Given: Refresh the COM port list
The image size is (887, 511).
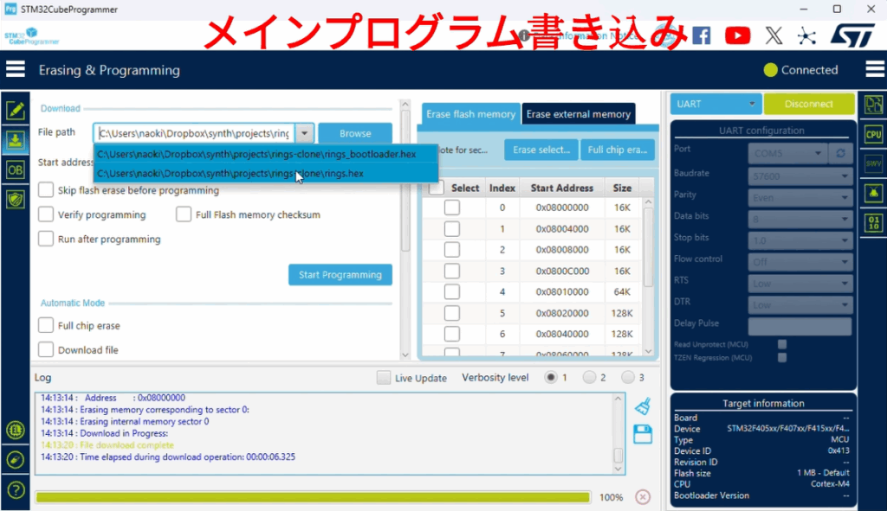Looking at the screenshot, I should pos(840,153).
